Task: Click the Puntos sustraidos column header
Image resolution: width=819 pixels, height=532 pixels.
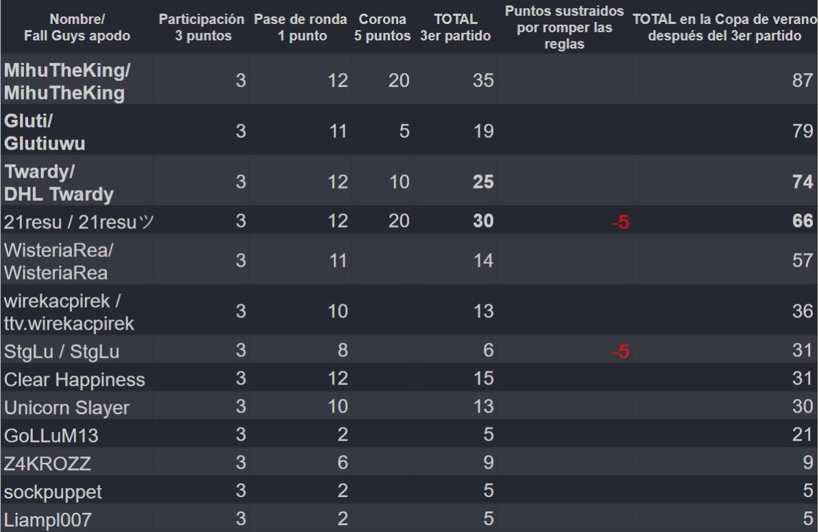Action: tap(563, 27)
